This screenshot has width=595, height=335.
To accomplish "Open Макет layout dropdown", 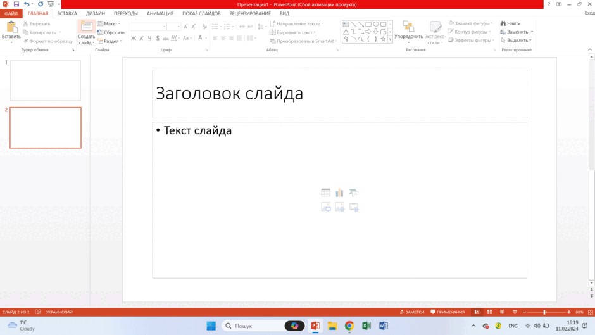I will (109, 23).
